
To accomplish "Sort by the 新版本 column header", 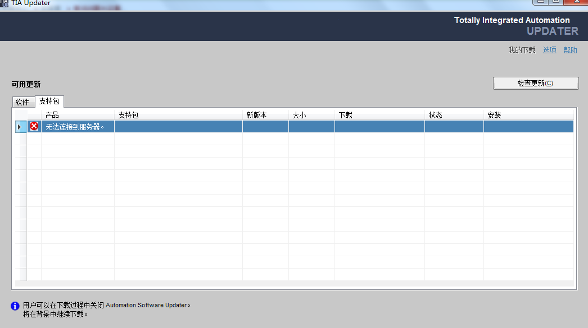I will pos(265,115).
